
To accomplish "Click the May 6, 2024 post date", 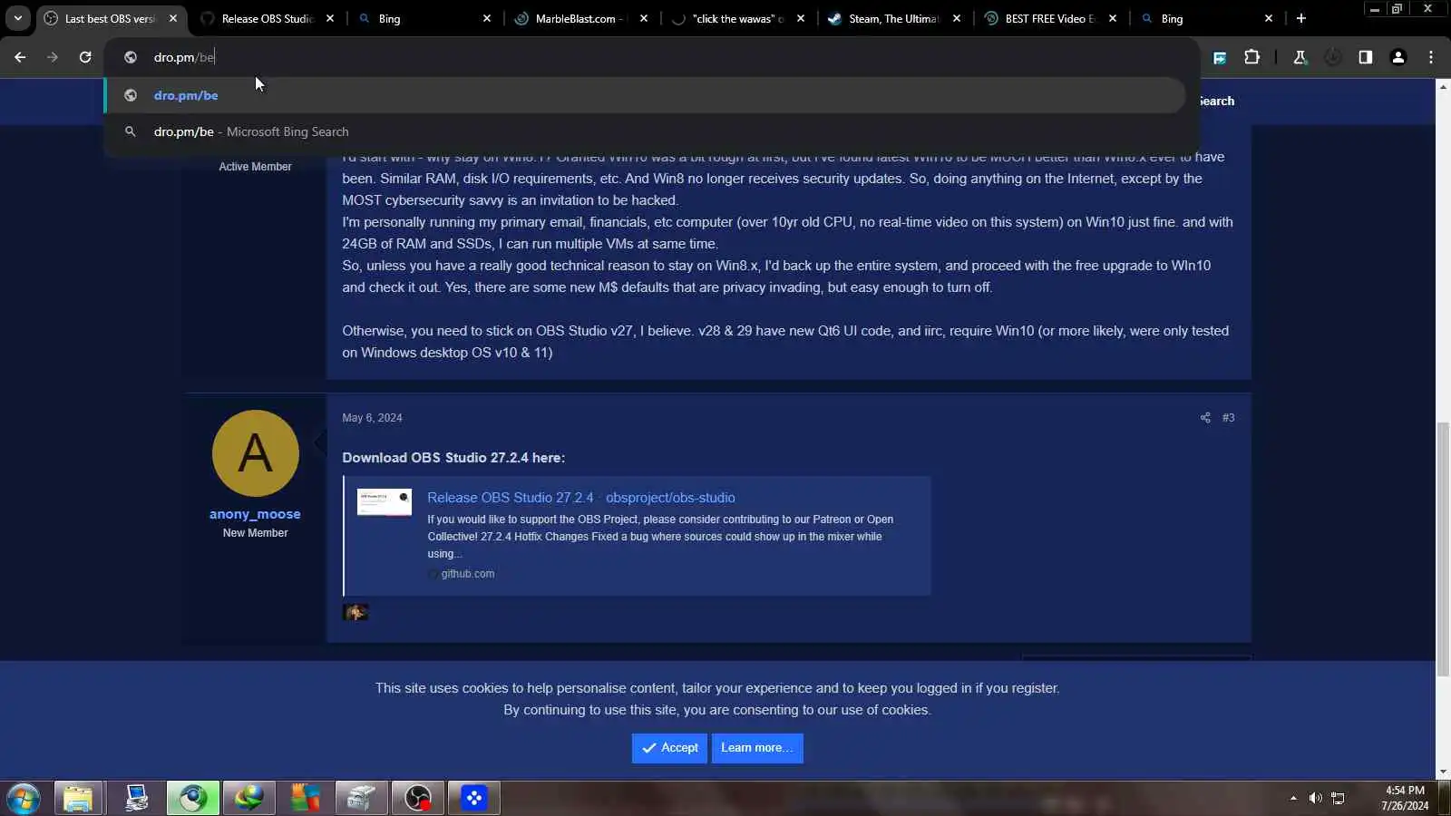I will pyautogui.click(x=372, y=418).
